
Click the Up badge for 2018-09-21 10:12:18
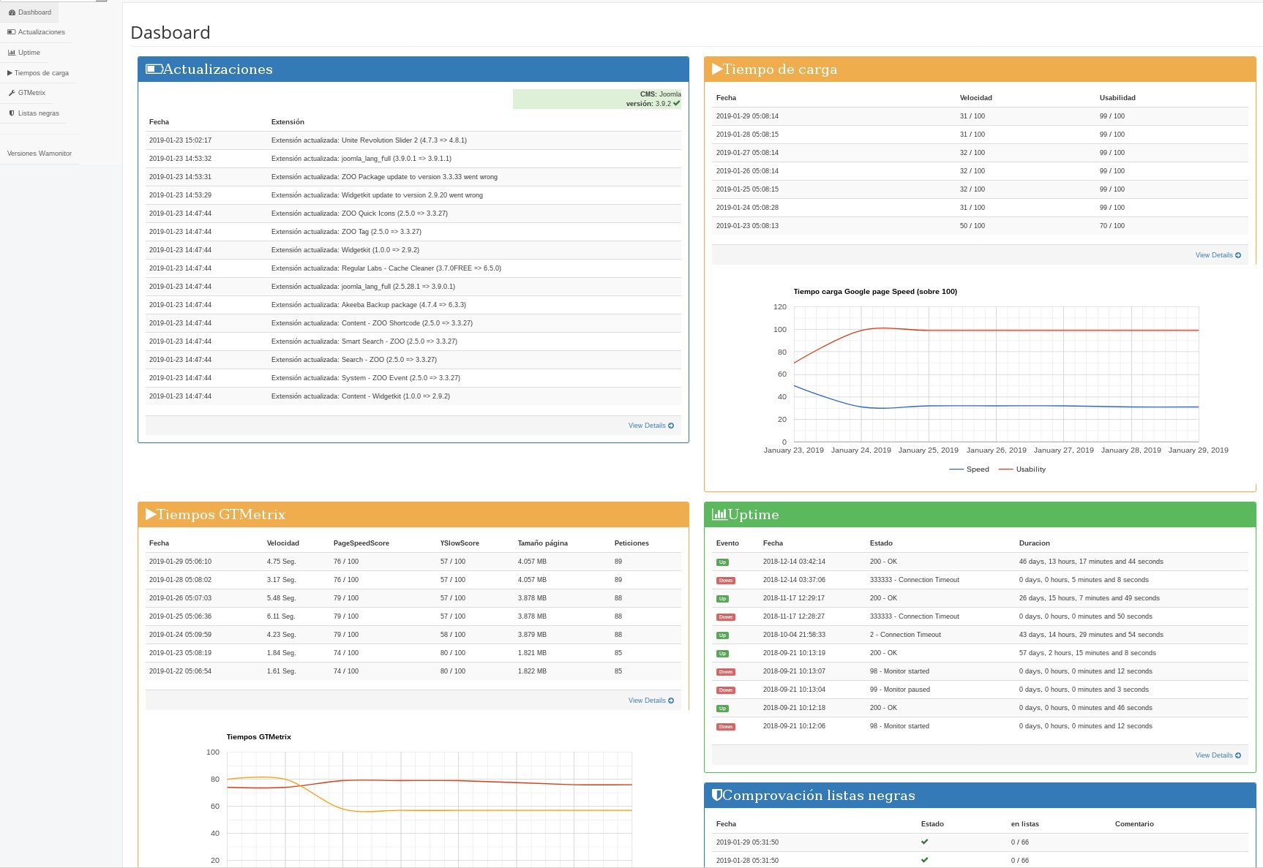(x=722, y=709)
